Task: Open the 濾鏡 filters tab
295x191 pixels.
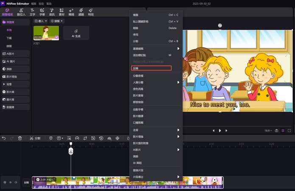Action: click(81, 12)
